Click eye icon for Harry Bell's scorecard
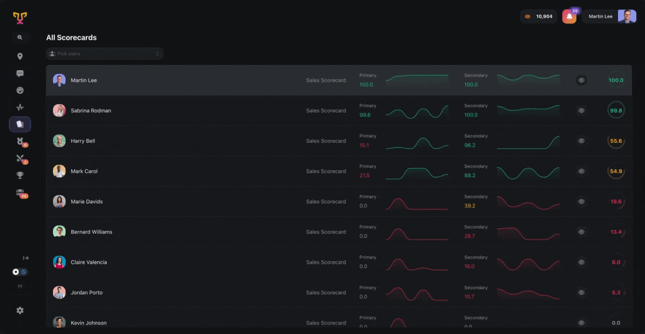645x334 pixels. pyautogui.click(x=581, y=141)
